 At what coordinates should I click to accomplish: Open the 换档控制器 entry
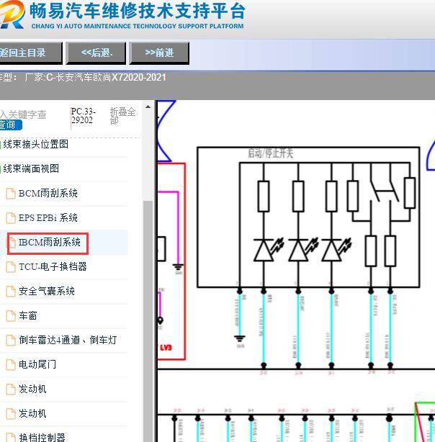[42, 438]
